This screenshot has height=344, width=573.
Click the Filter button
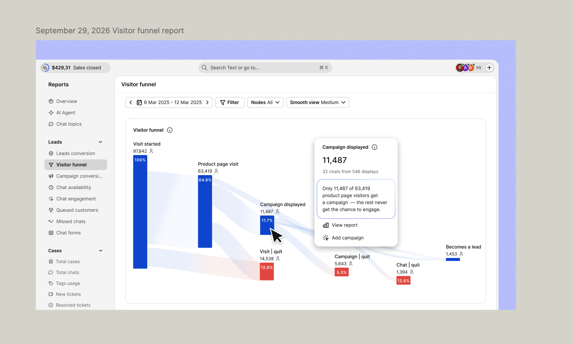point(230,102)
